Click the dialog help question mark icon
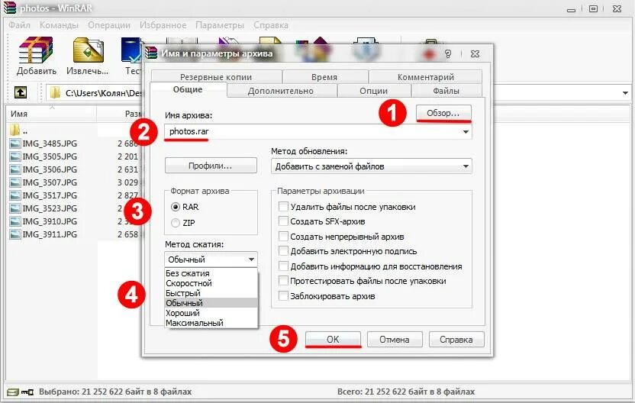 click(448, 54)
